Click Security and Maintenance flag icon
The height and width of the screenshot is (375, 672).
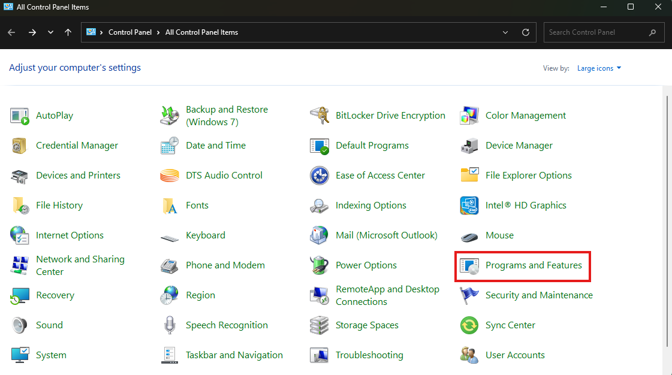click(469, 295)
